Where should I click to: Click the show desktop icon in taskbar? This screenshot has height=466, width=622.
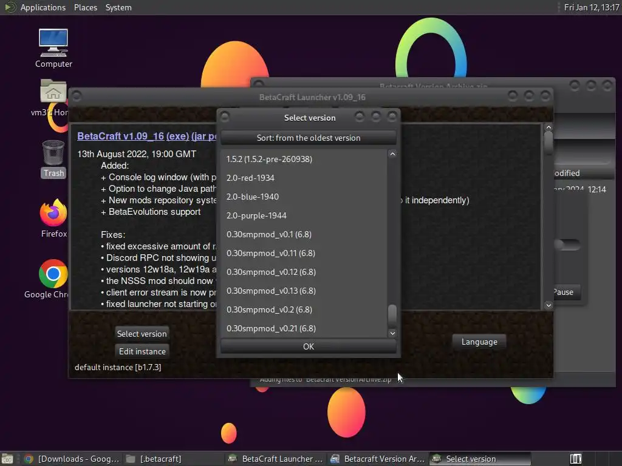click(7, 459)
